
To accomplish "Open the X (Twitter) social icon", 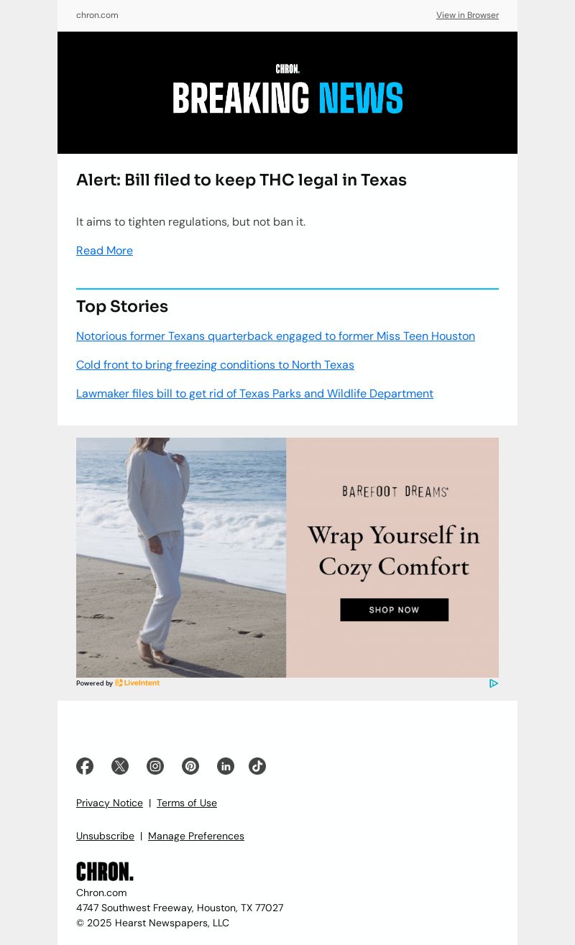I will [120, 766].
